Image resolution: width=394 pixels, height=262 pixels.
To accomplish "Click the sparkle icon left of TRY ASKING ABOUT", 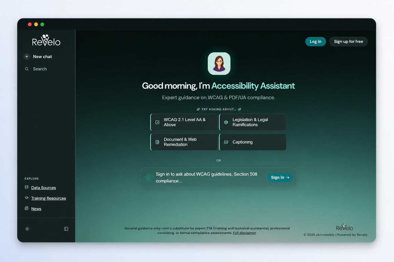I will pos(198,109).
